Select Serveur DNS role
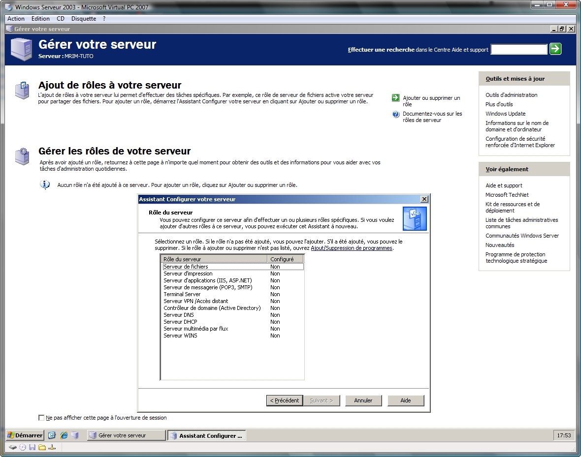Image resolution: width=581 pixels, height=457 pixels. (x=233, y=315)
